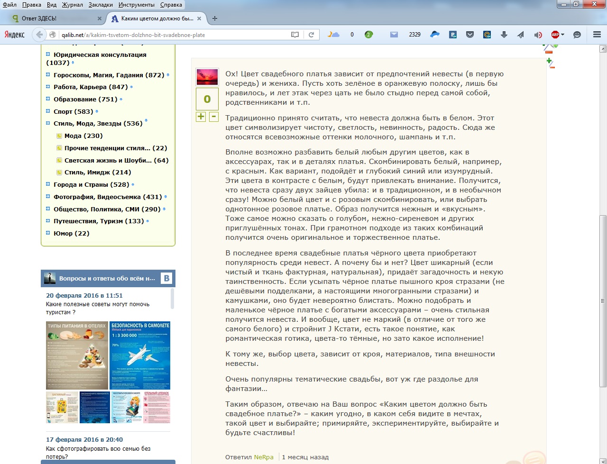Viewport: 607px width, 464px height.
Task: Open the weather moon-cloud toolbar icon
Action: (333, 35)
